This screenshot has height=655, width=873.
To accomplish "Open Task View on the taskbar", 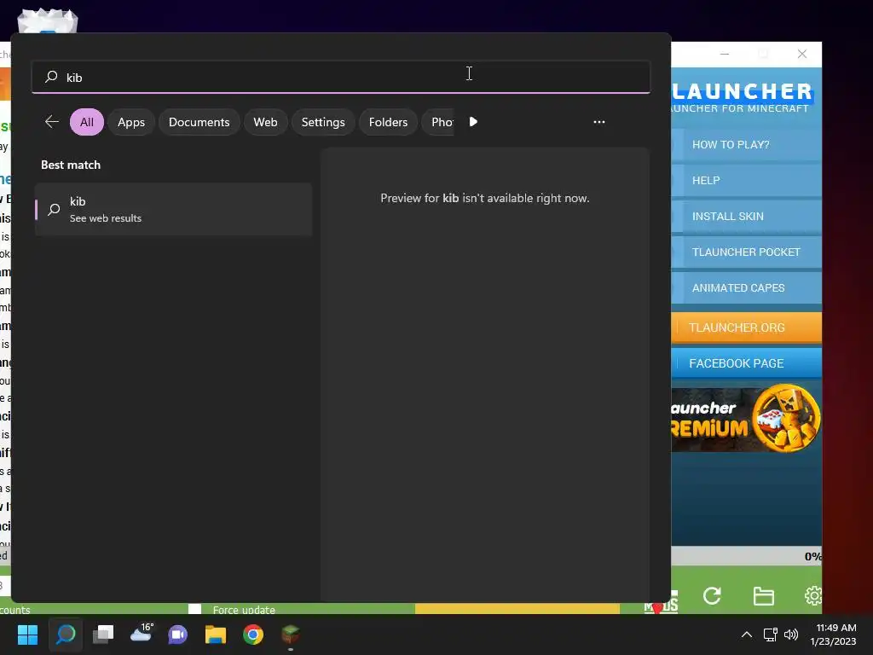I will pyautogui.click(x=103, y=635).
